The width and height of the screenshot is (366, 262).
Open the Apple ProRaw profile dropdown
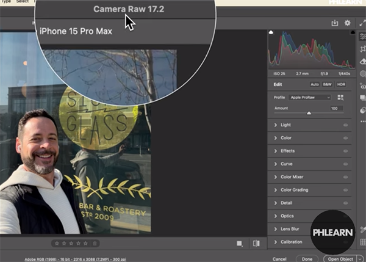point(310,98)
